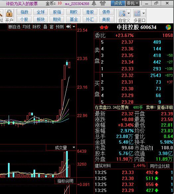The width and height of the screenshot is (174, 194).
Task: Toggle the 叠 overlay chart option
Action: tap(45, 27)
